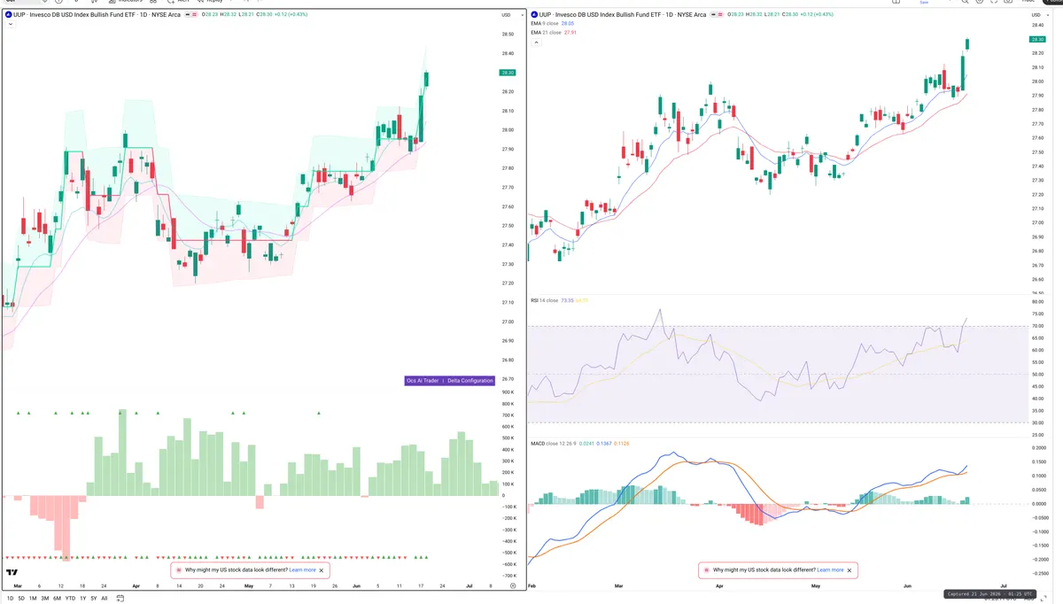Image resolution: width=1063 pixels, height=604 pixels.
Task: Select the EMA 9 close indicator legend
Action: click(545, 24)
